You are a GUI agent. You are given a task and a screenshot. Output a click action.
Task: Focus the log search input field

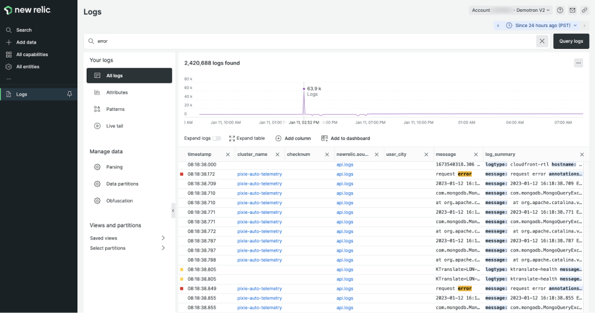(311, 41)
